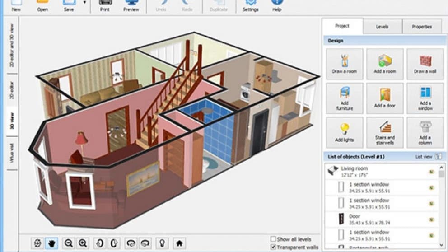
Task: Click the objects list scrollbar down arrow
Action: click(x=441, y=245)
